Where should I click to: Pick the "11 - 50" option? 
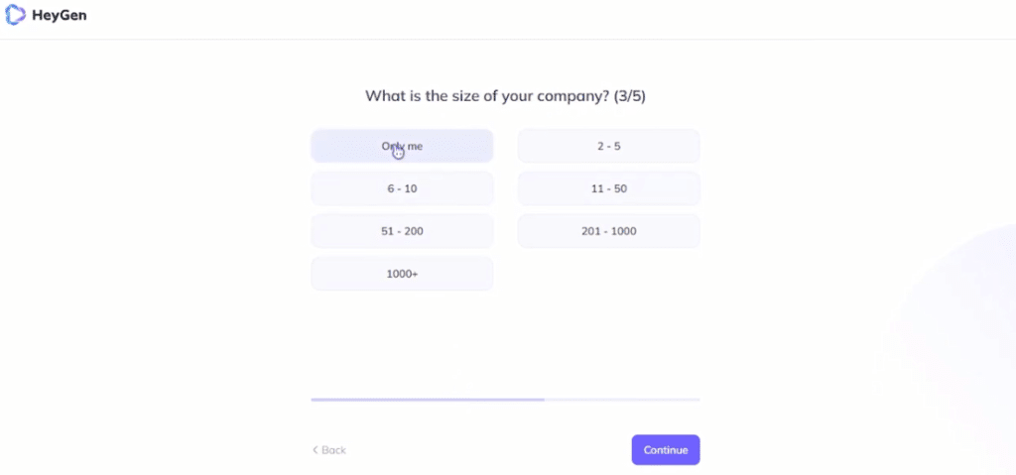click(608, 188)
